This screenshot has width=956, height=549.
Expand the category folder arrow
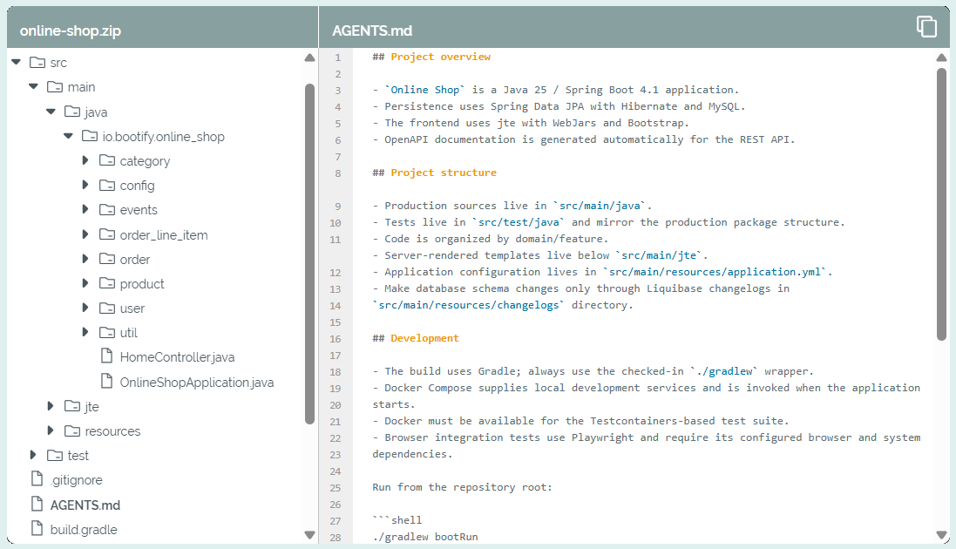click(85, 160)
